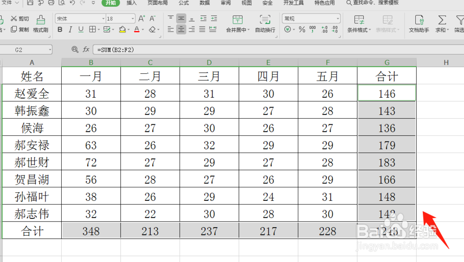The height and width of the screenshot is (262, 464).
Task: Click the Save icon in quick access bar
Action: [30, 3]
